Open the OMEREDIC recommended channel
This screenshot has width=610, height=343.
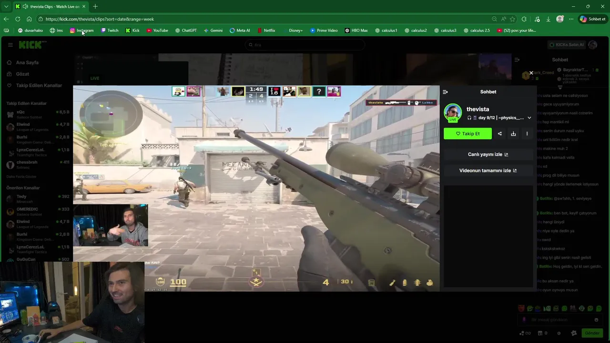pos(37,212)
